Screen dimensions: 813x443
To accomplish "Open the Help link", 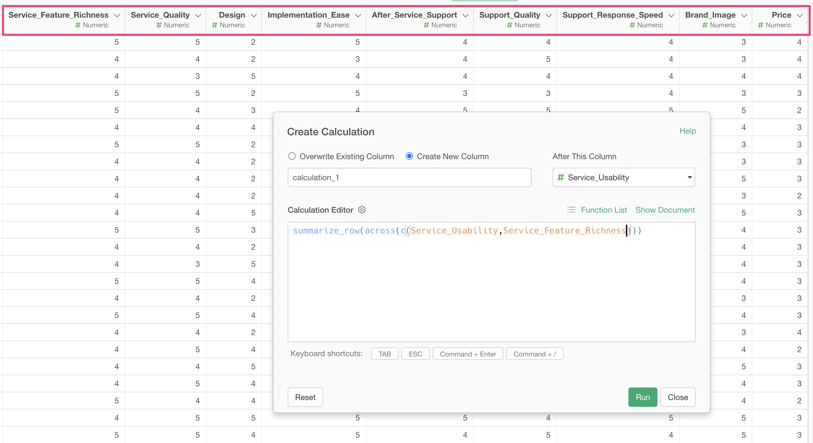I will [x=687, y=131].
